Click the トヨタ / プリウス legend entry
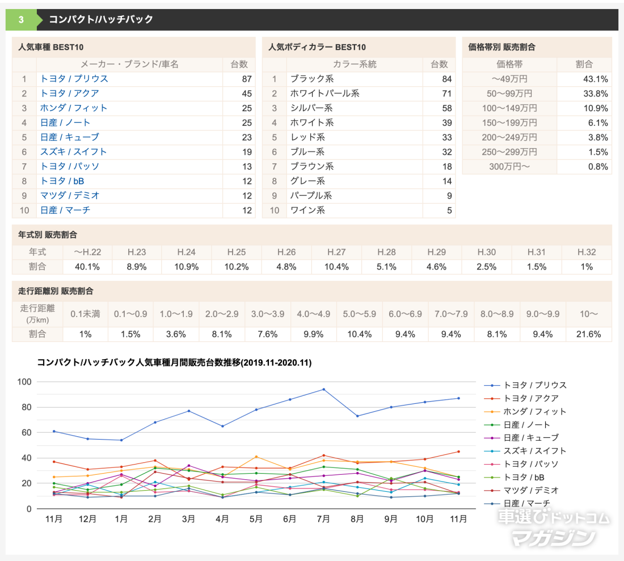 [x=525, y=385]
